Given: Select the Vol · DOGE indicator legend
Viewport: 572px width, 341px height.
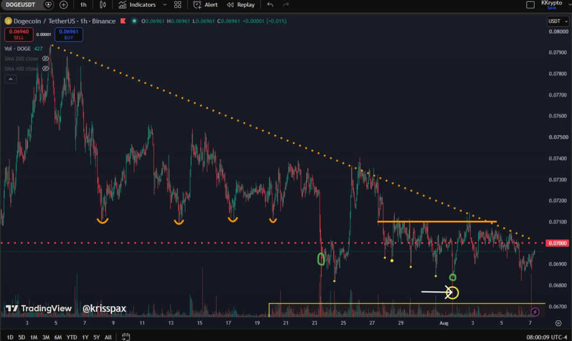Looking at the screenshot, I should click(x=17, y=49).
